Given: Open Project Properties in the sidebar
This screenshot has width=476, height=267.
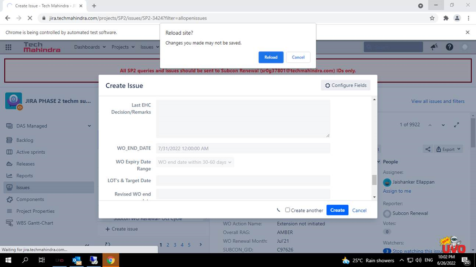Looking at the screenshot, I should tap(35, 211).
